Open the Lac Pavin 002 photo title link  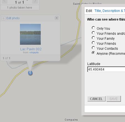point(31,49)
